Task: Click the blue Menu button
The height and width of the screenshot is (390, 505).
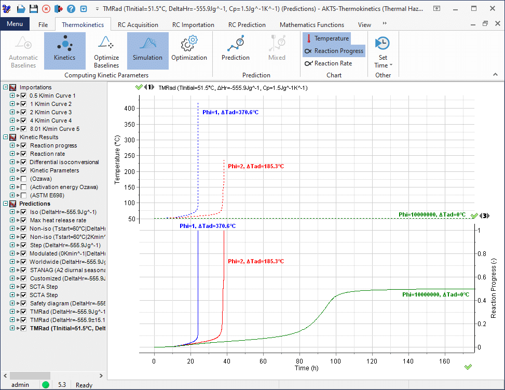Action: (x=15, y=24)
